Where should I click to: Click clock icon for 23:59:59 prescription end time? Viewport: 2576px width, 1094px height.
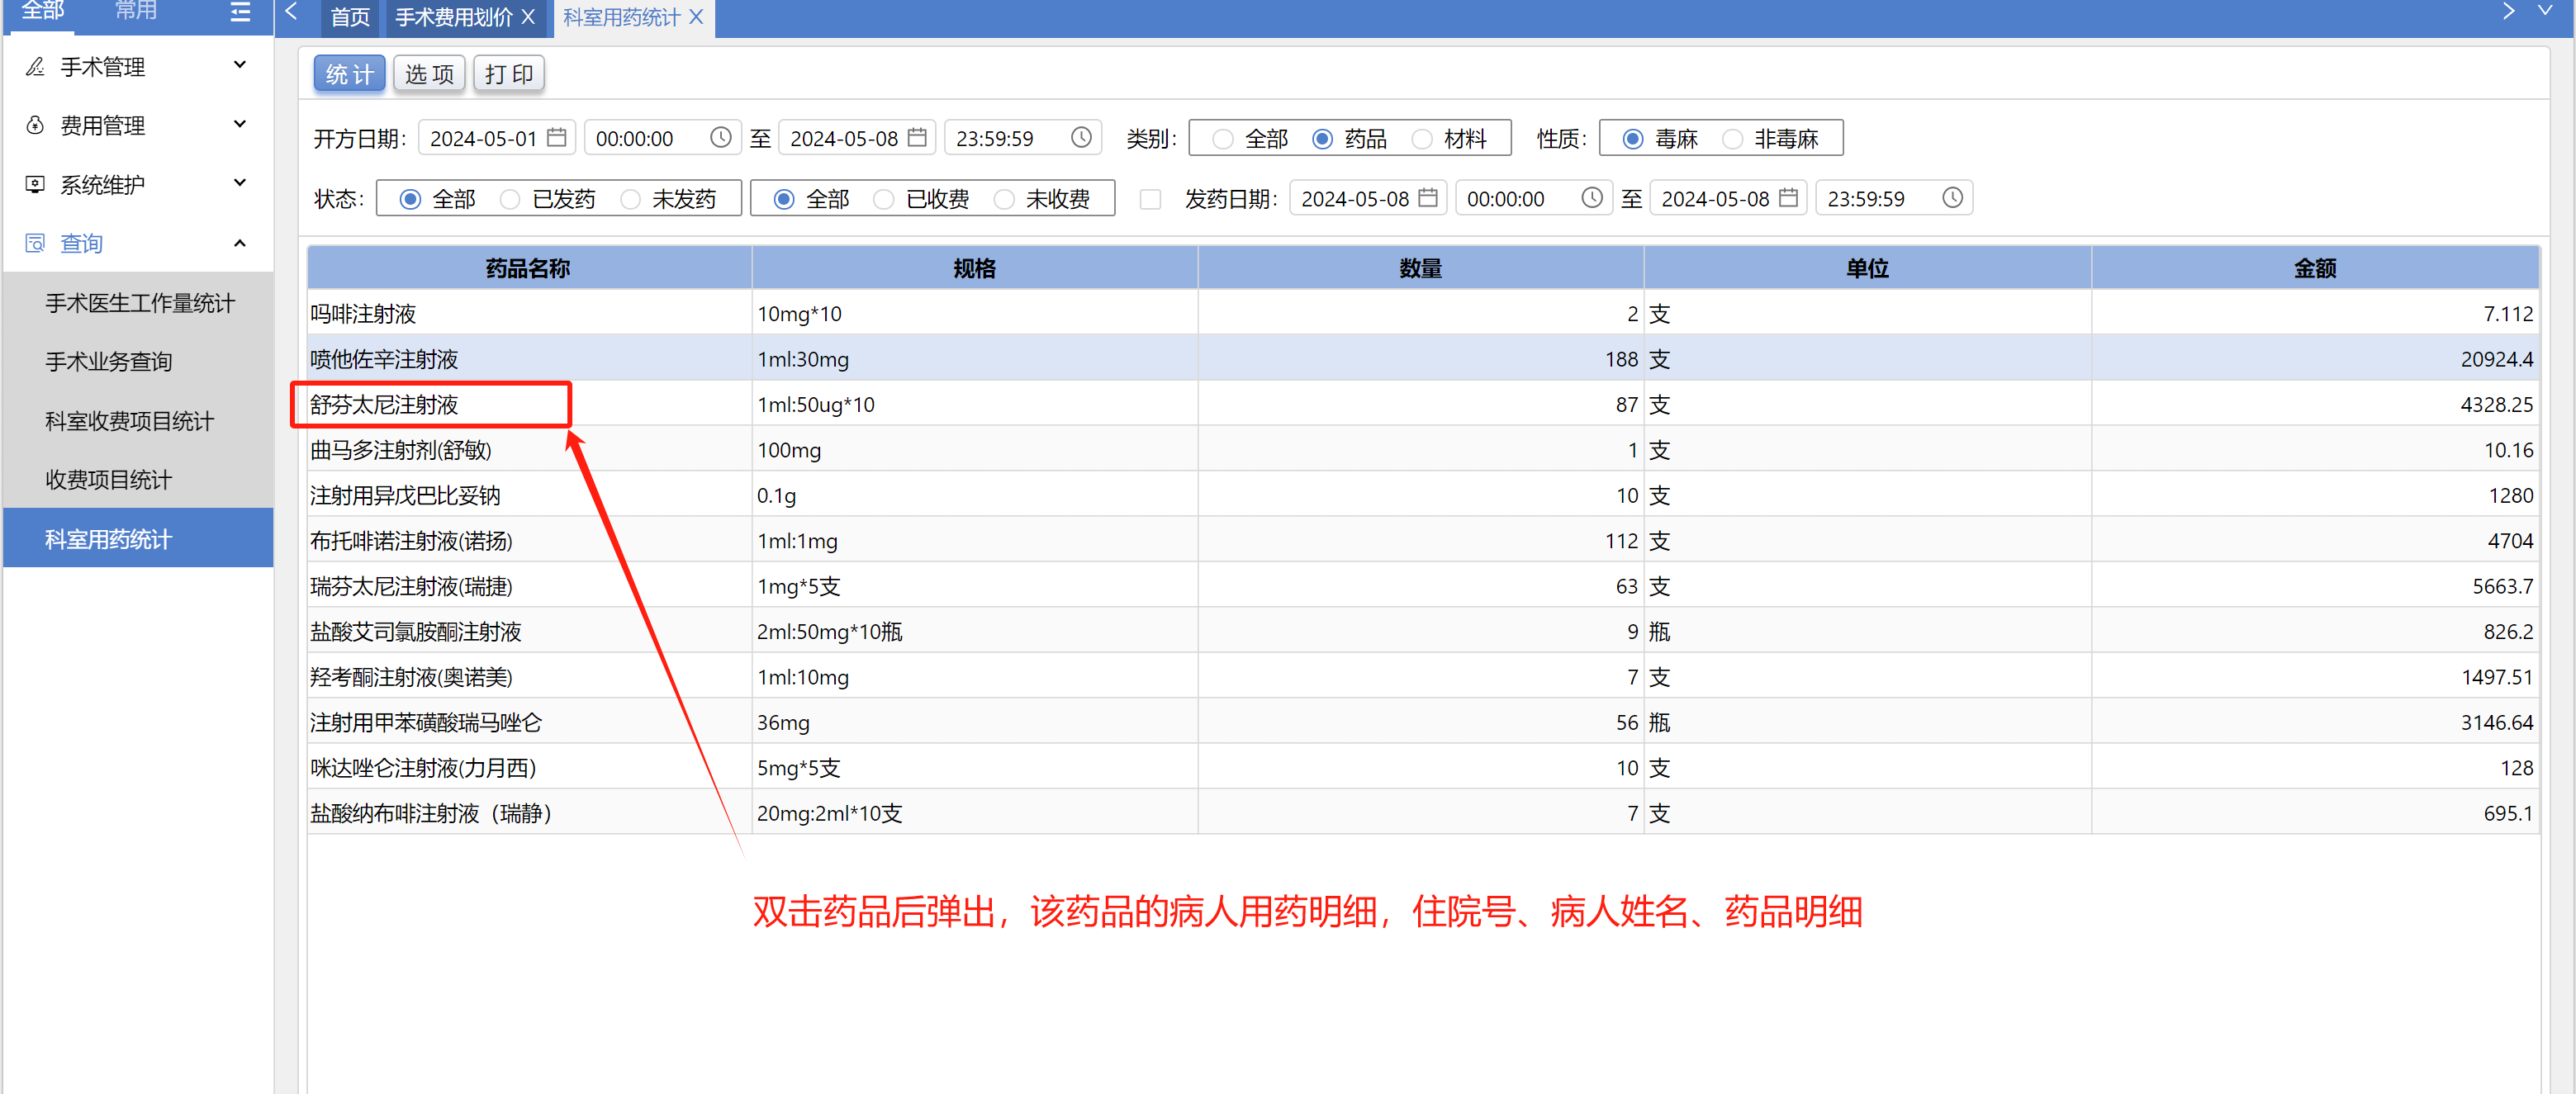click(x=1081, y=138)
